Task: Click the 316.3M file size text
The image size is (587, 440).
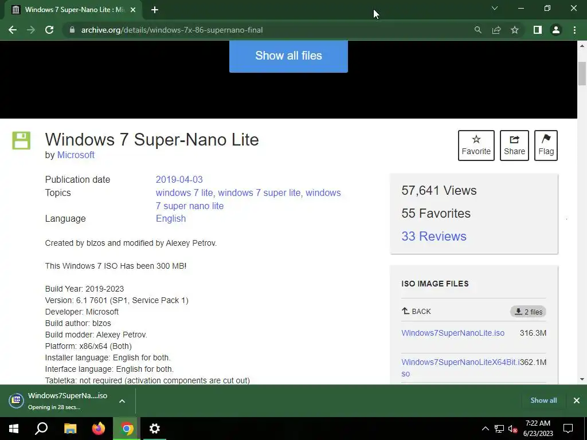Action: click(x=533, y=333)
